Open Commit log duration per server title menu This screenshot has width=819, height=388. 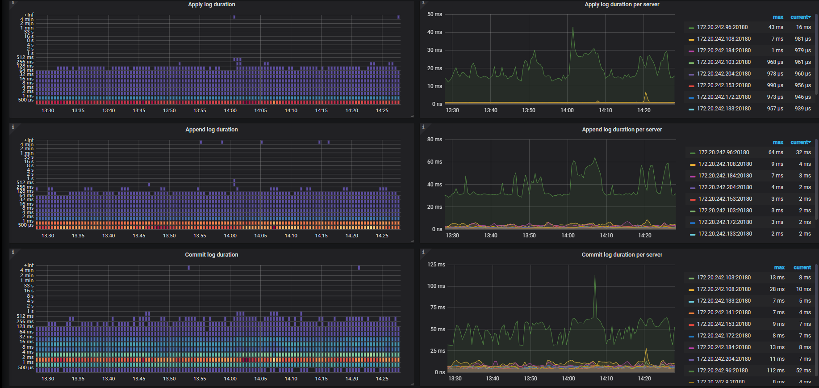622,255
